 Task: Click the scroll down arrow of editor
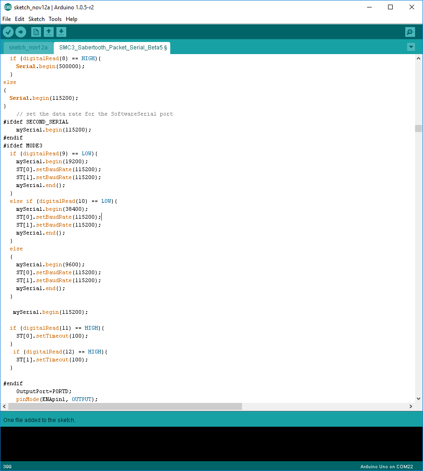418,399
